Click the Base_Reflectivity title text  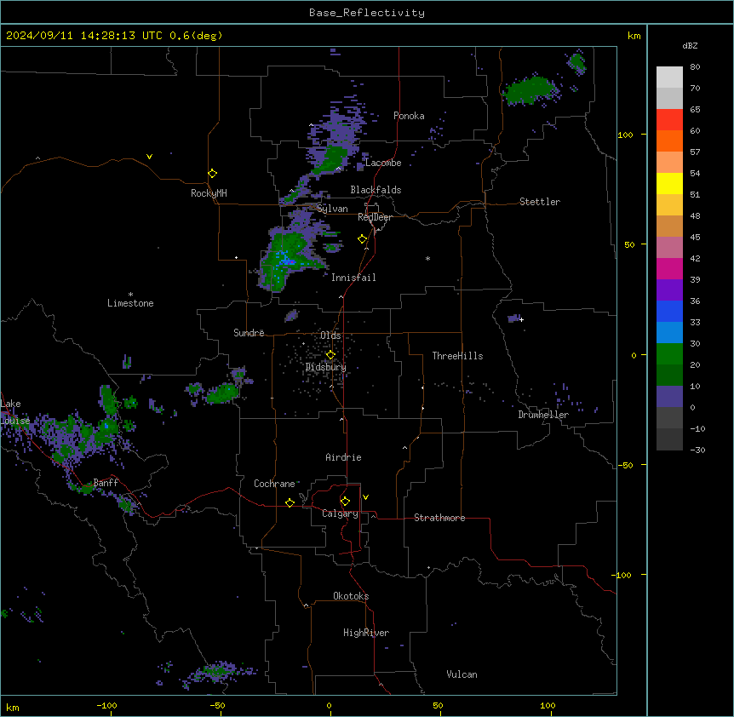pyautogui.click(x=367, y=13)
